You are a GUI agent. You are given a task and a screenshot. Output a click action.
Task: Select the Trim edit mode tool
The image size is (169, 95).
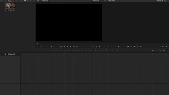coord(57,50)
